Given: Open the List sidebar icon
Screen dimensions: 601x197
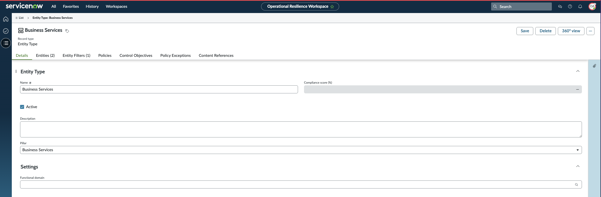Looking at the screenshot, I should [x=6, y=43].
